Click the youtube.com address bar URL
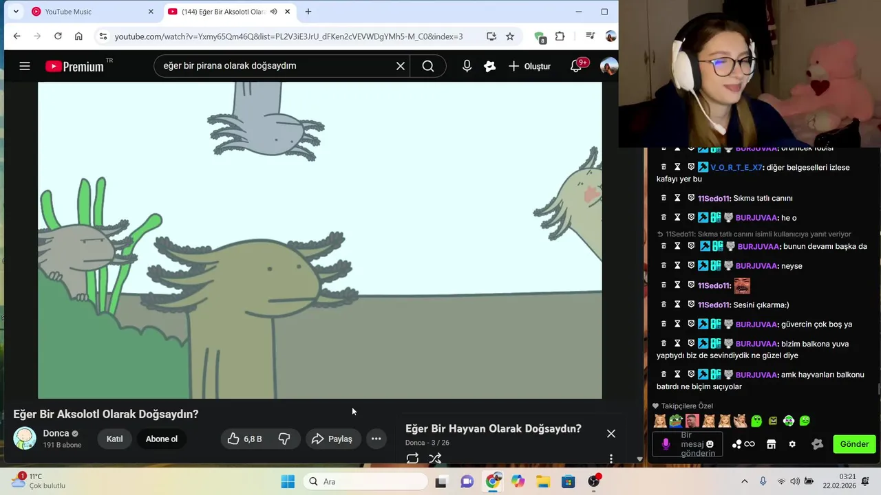The width and height of the screenshot is (881, 495). click(288, 36)
